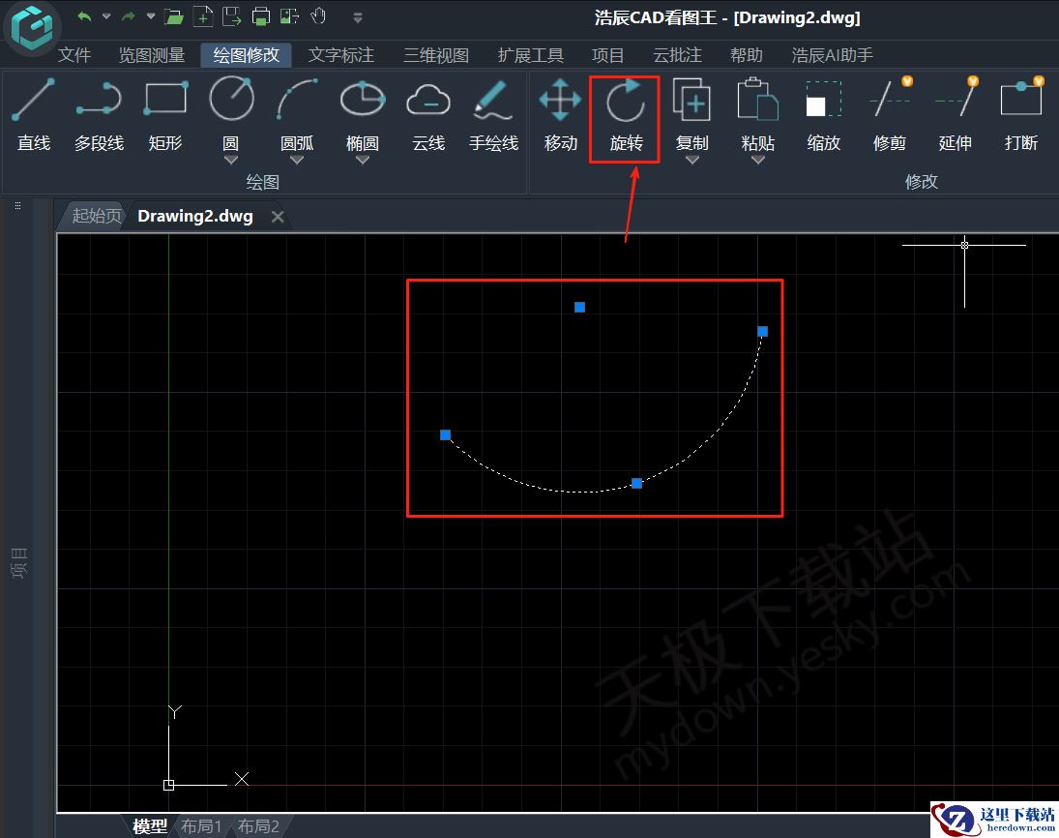Click the arc's right endpoint grip
Viewport: 1059px width, 838px height.
(762, 331)
